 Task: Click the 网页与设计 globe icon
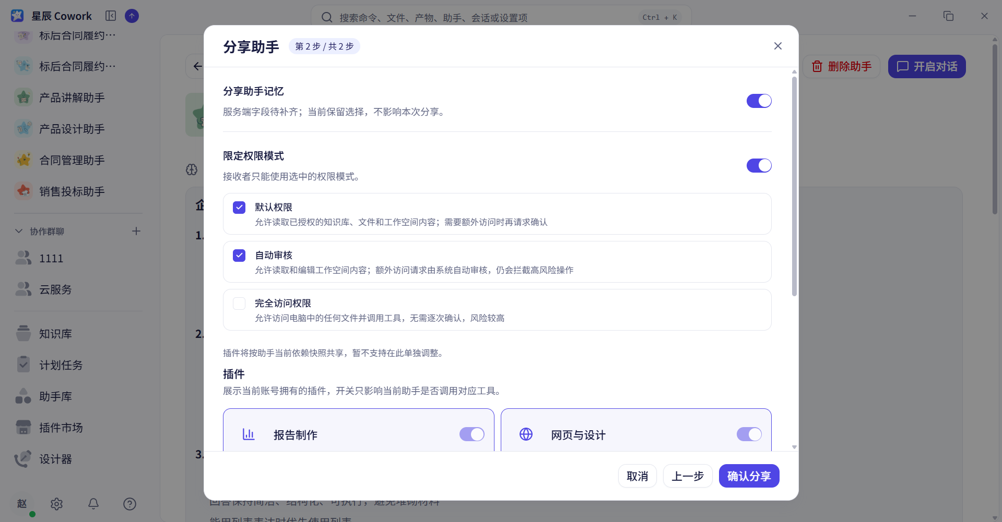(526, 434)
